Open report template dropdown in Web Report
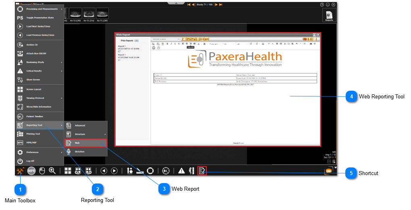Image resolution: width=411 pixels, height=210 pixels. (166, 39)
